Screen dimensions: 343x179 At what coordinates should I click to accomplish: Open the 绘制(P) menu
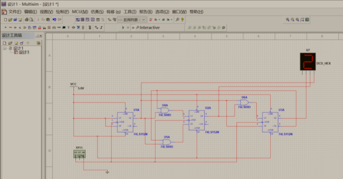(x=62, y=12)
